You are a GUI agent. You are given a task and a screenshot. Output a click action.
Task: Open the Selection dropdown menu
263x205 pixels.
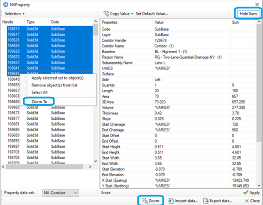[15, 14]
